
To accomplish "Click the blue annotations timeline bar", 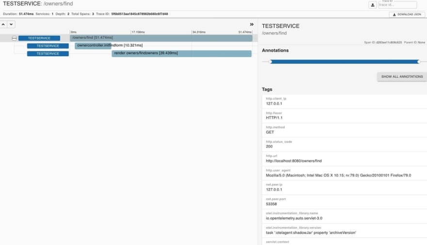I will [x=345, y=62].
